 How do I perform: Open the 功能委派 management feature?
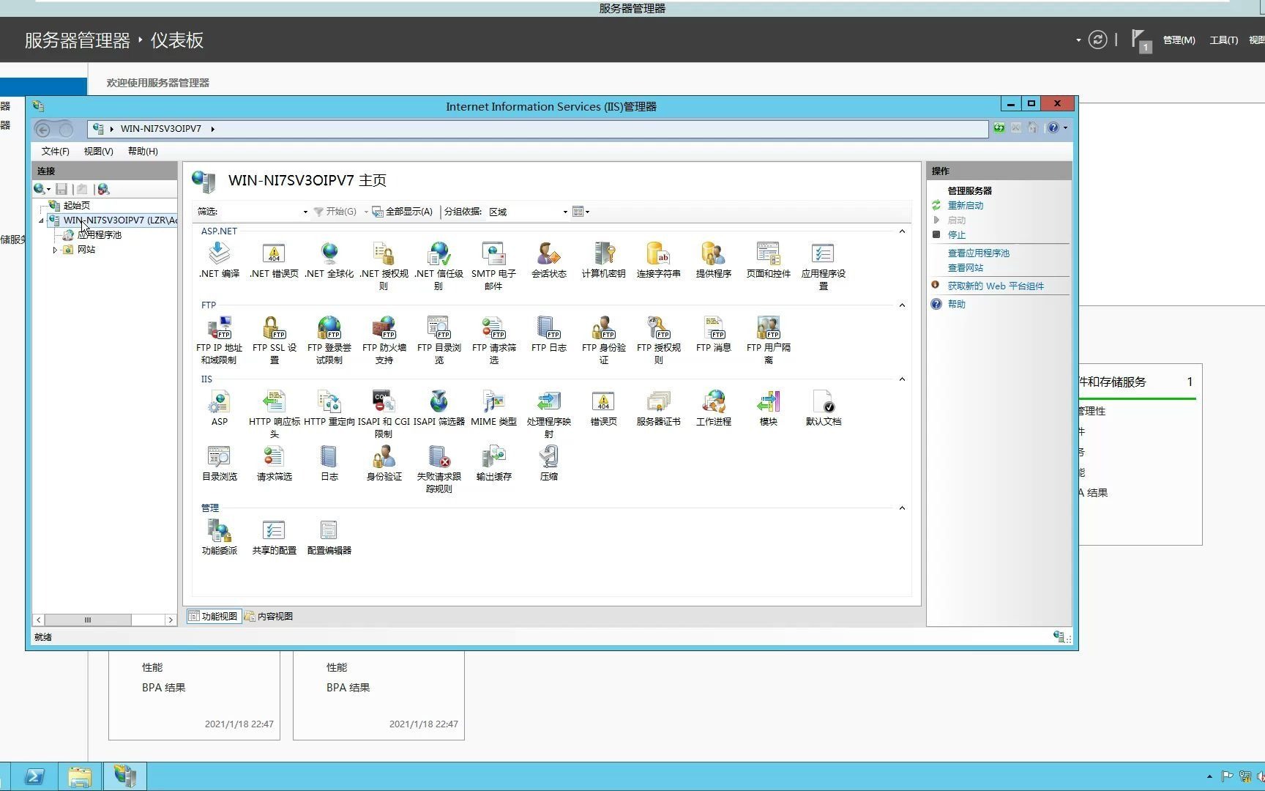pyautogui.click(x=219, y=538)
